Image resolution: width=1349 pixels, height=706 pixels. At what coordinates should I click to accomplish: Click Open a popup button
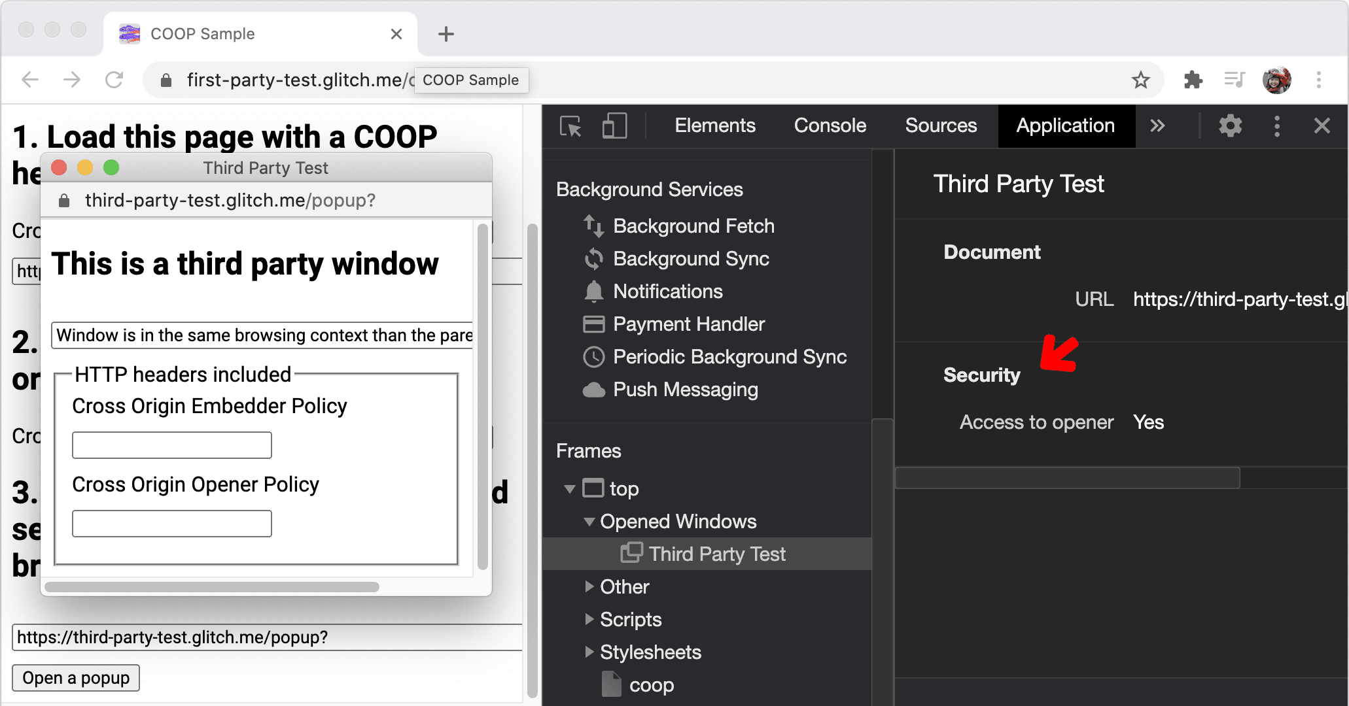point(77,677)
